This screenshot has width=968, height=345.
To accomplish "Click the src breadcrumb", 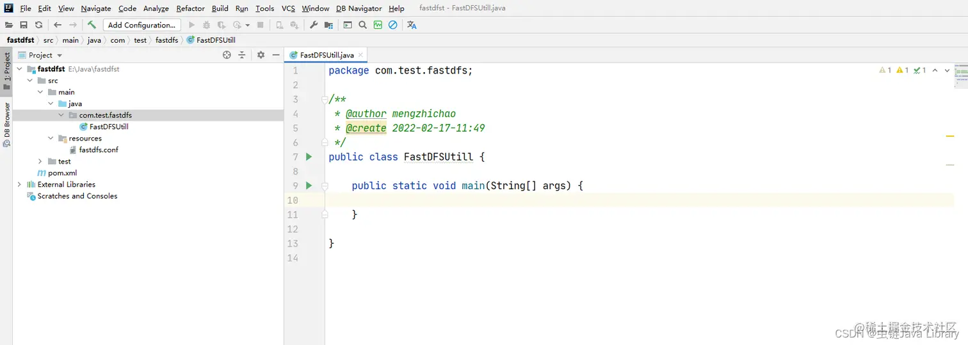I will (x=48, y=40).
